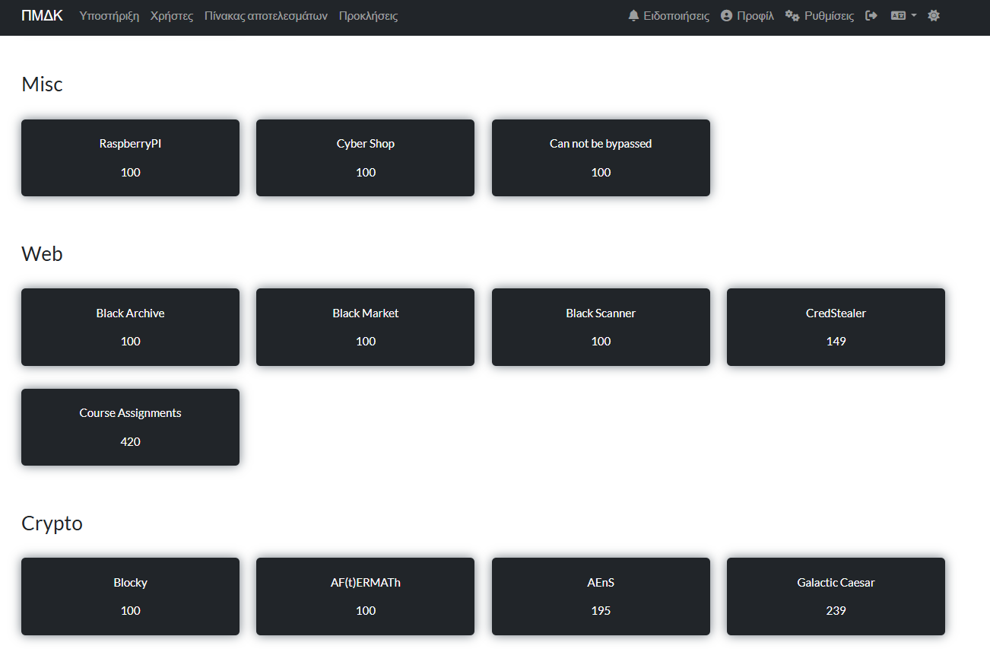Go to ΠΜΔΚ home brand link
The height and width of the screenshot is (649, 990).
point(42,16)
